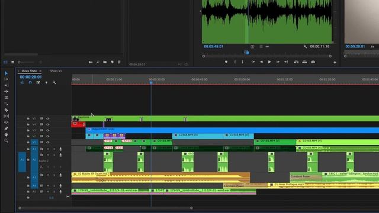Enable voice-over record on A5 track
Viewport: 379px width, 213px height.
tap(60, 192)
